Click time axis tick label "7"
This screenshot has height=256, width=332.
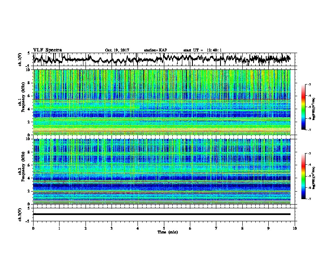(216, 228)
